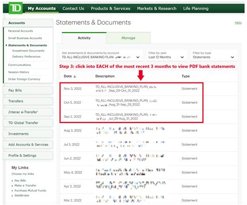Open the Filter by year dropdown

[166, 55]
